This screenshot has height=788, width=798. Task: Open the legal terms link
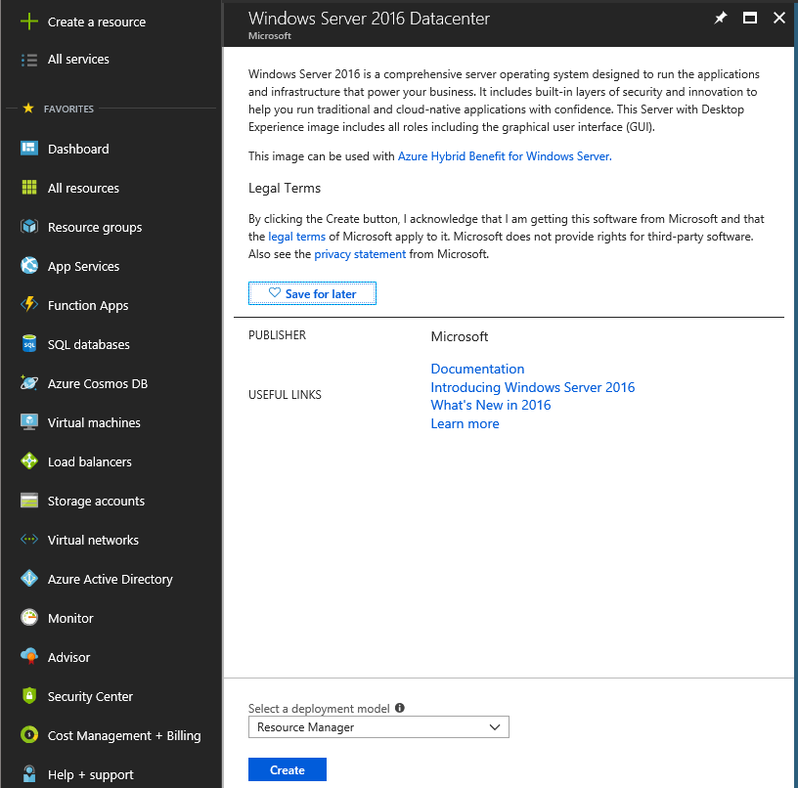(x=296, y=237)
